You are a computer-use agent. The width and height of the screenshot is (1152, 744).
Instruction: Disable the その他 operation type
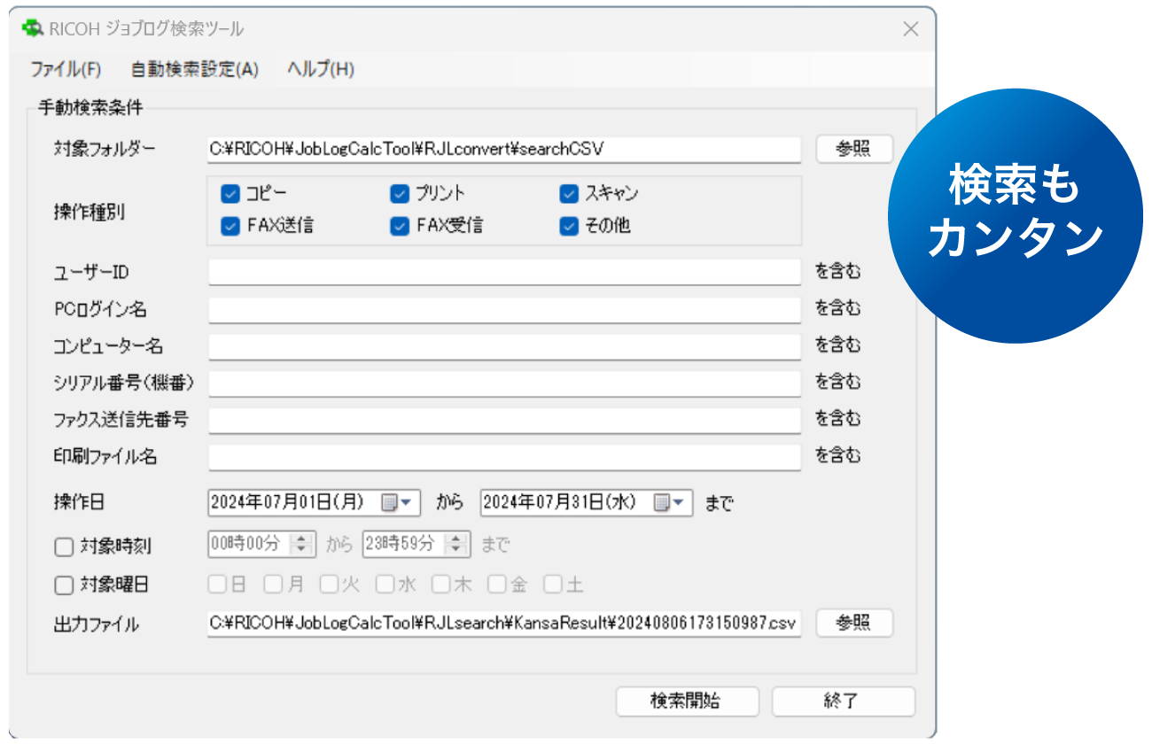coord(569,226)
